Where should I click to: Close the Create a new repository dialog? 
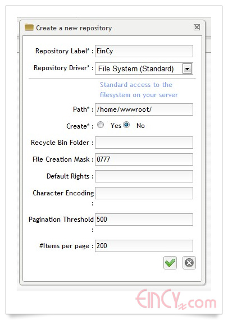[197, 27]
